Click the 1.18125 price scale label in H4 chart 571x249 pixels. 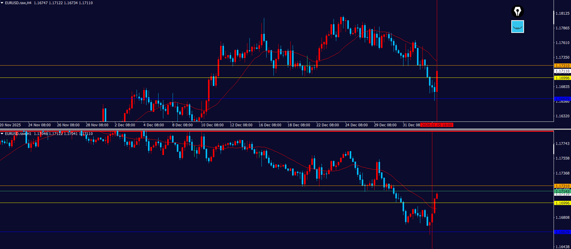(x=562, y=13)
